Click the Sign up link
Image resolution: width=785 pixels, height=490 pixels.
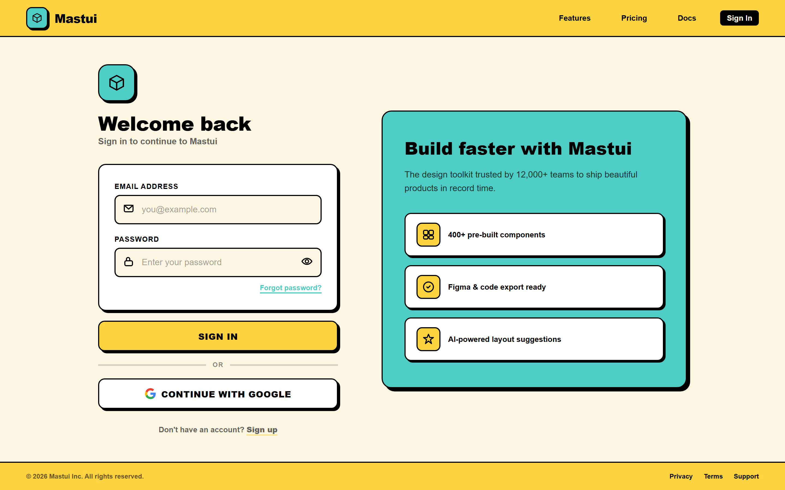coord(262,430)
